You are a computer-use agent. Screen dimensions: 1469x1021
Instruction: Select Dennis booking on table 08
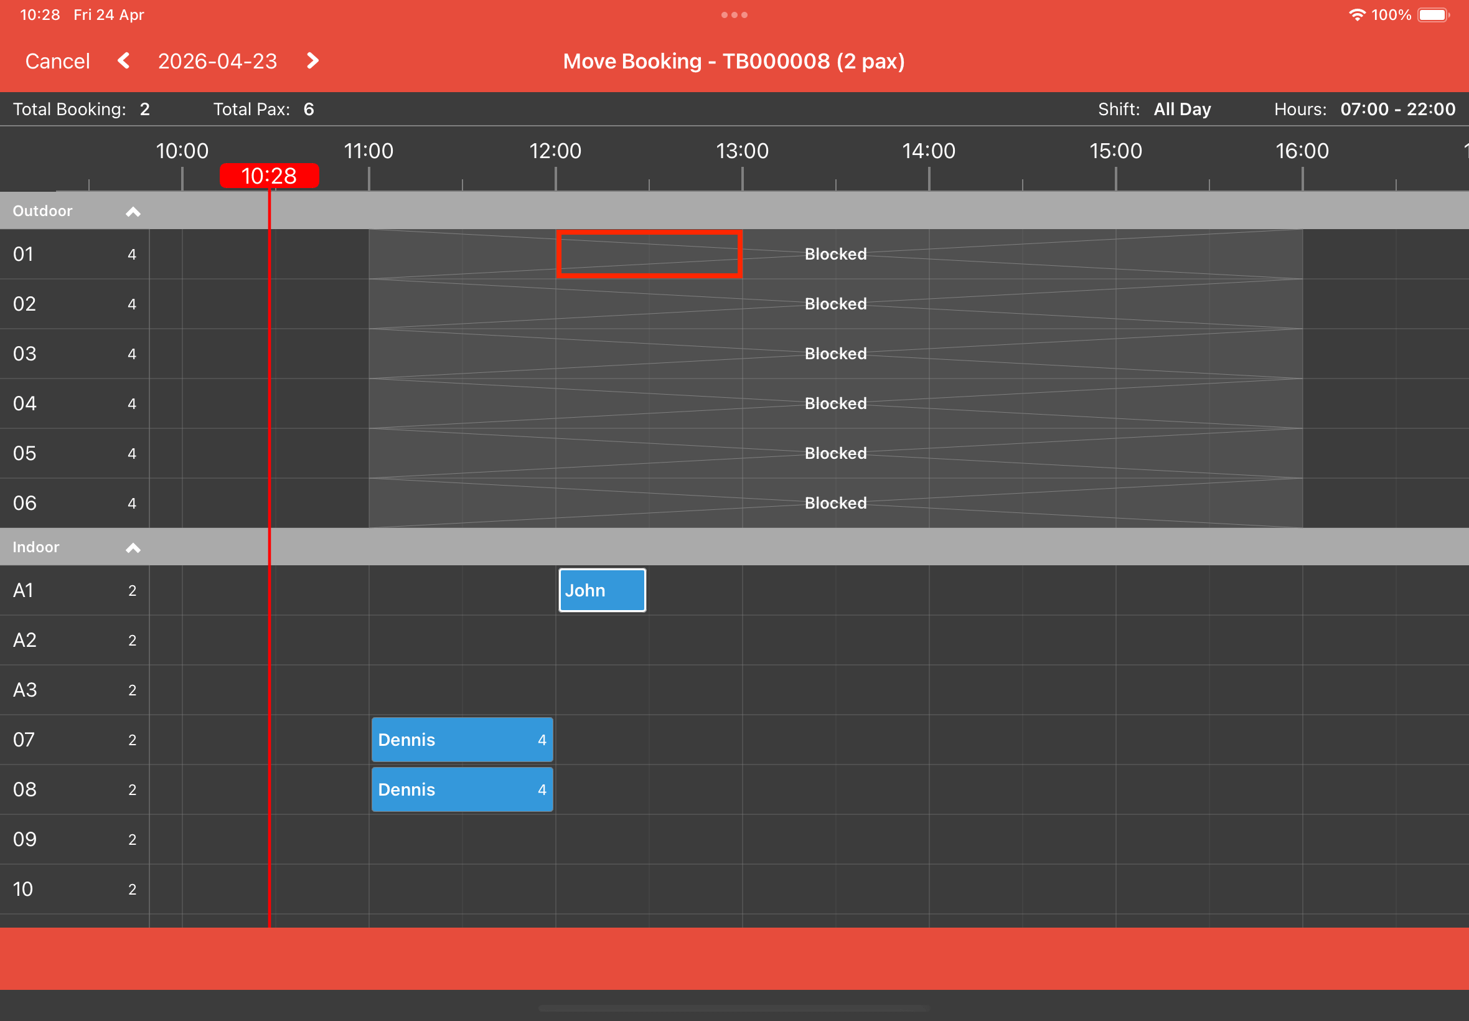(462, 789)
